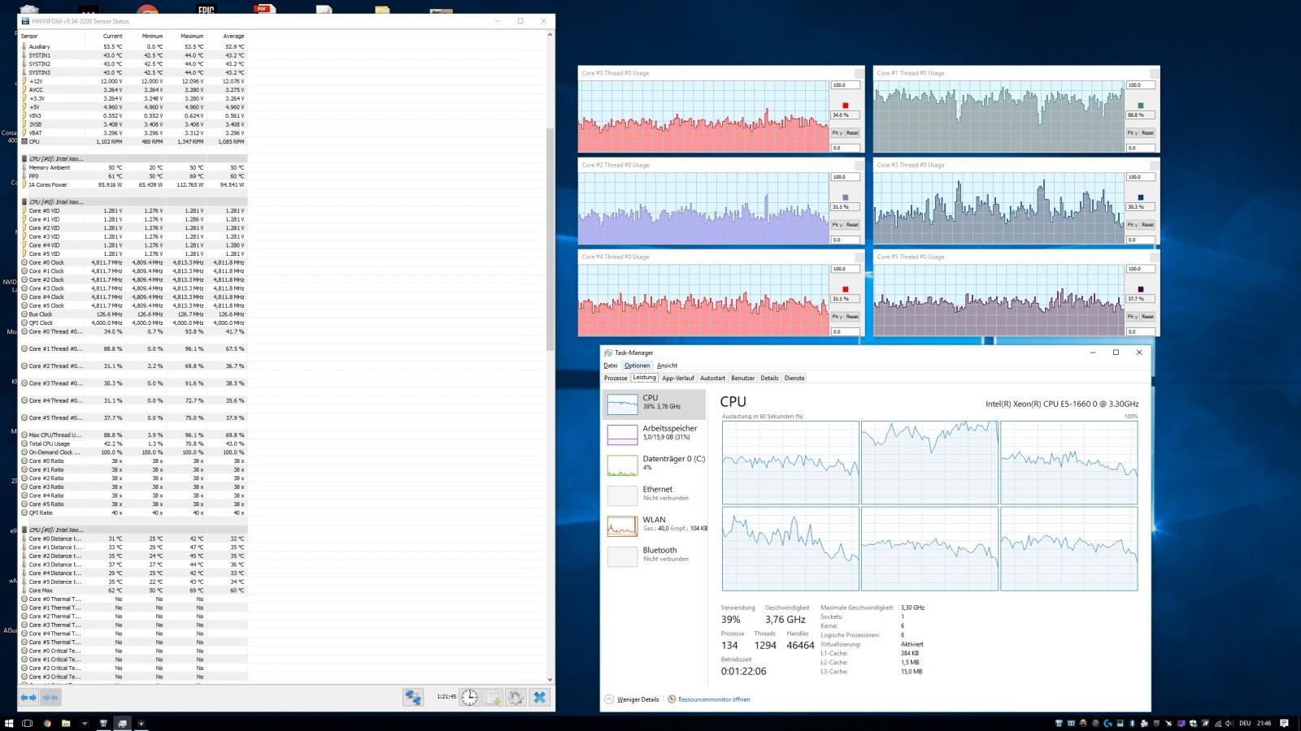Click the HWiNFO expand columns arrows icon
The width and height of the screenshot is (1301, 731).
28,697
